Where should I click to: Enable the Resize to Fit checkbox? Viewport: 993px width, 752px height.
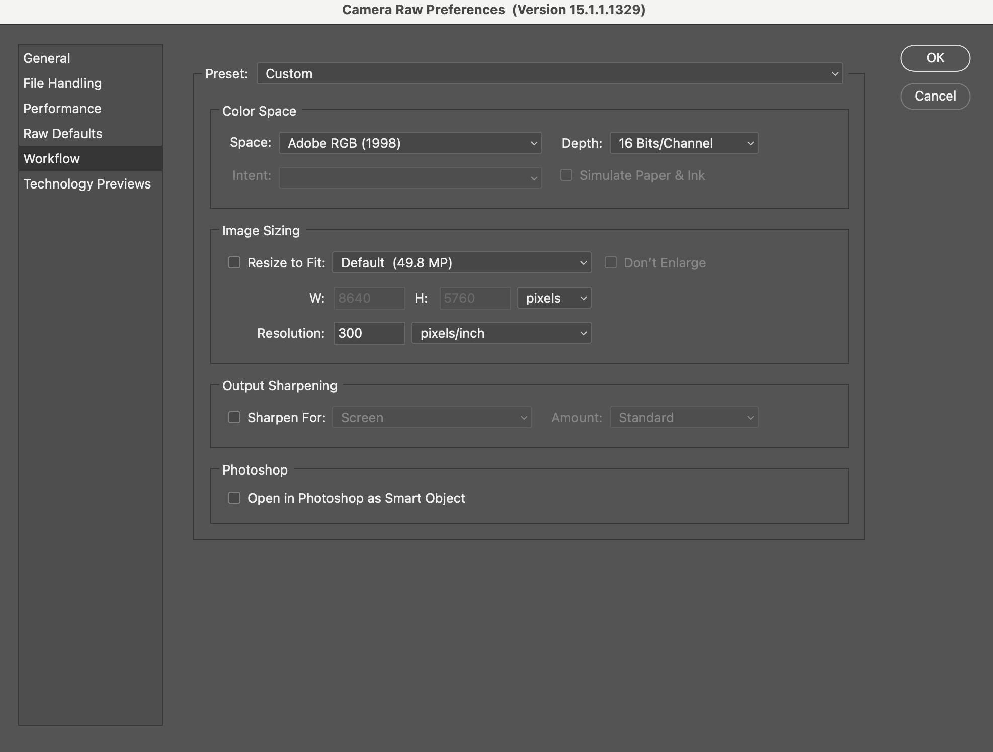tap(234, 263)
